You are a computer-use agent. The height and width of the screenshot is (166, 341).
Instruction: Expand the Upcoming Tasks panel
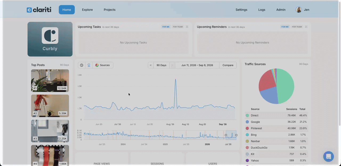187,27
